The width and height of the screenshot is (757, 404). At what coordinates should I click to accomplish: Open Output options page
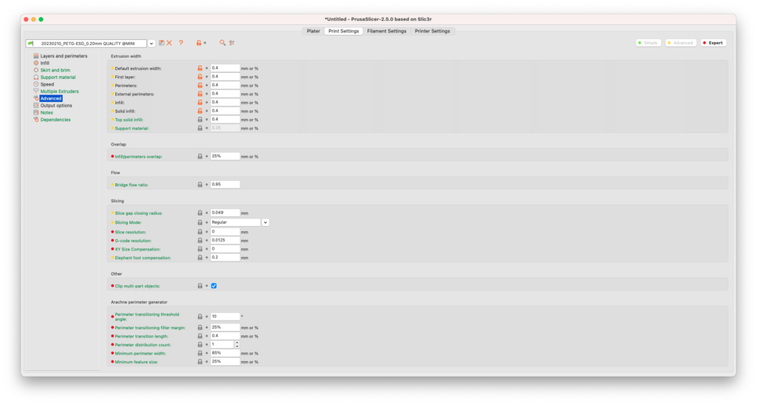56,106
